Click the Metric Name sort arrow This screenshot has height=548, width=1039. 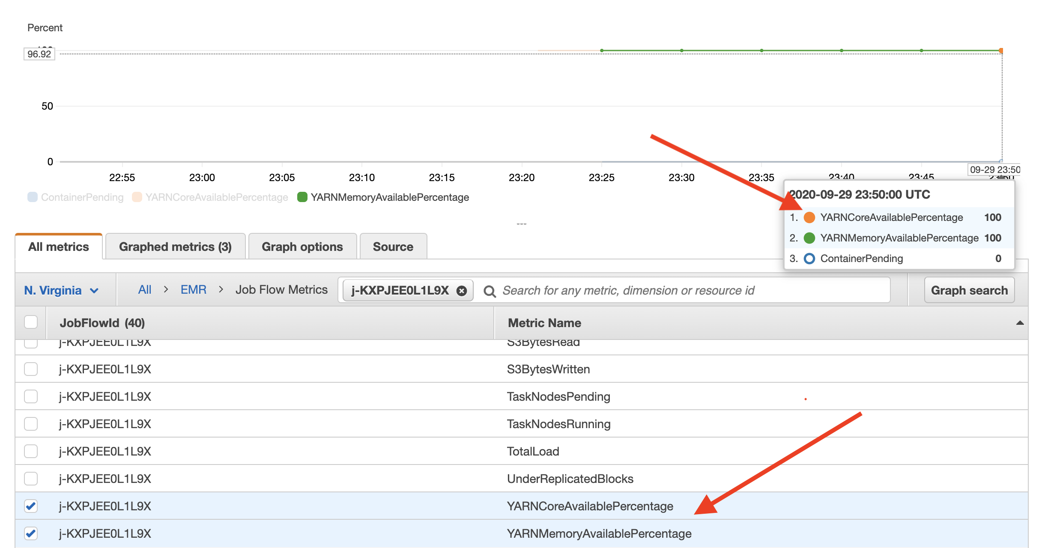pos(1020,323)
